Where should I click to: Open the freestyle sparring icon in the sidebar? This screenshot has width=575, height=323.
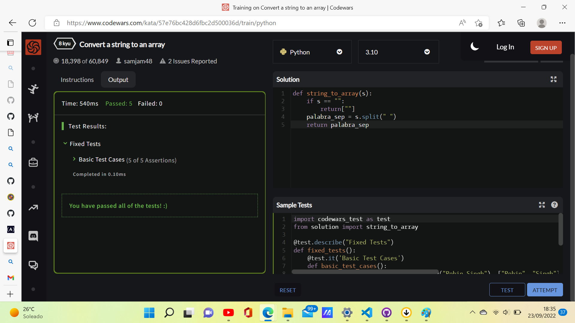click(x=33, y=89)
